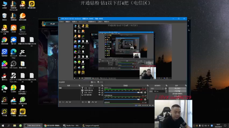This screenshot has height=128, width=229.
Task: Open the CapCut (剪映专业版) desktop icon
Action: (23, 53)
